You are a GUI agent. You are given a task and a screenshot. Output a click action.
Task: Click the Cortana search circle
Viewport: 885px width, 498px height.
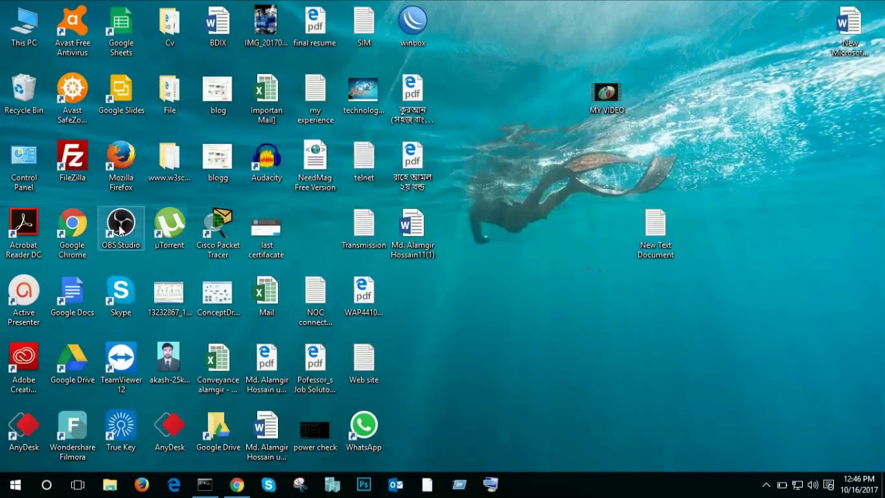coord(46,485)
